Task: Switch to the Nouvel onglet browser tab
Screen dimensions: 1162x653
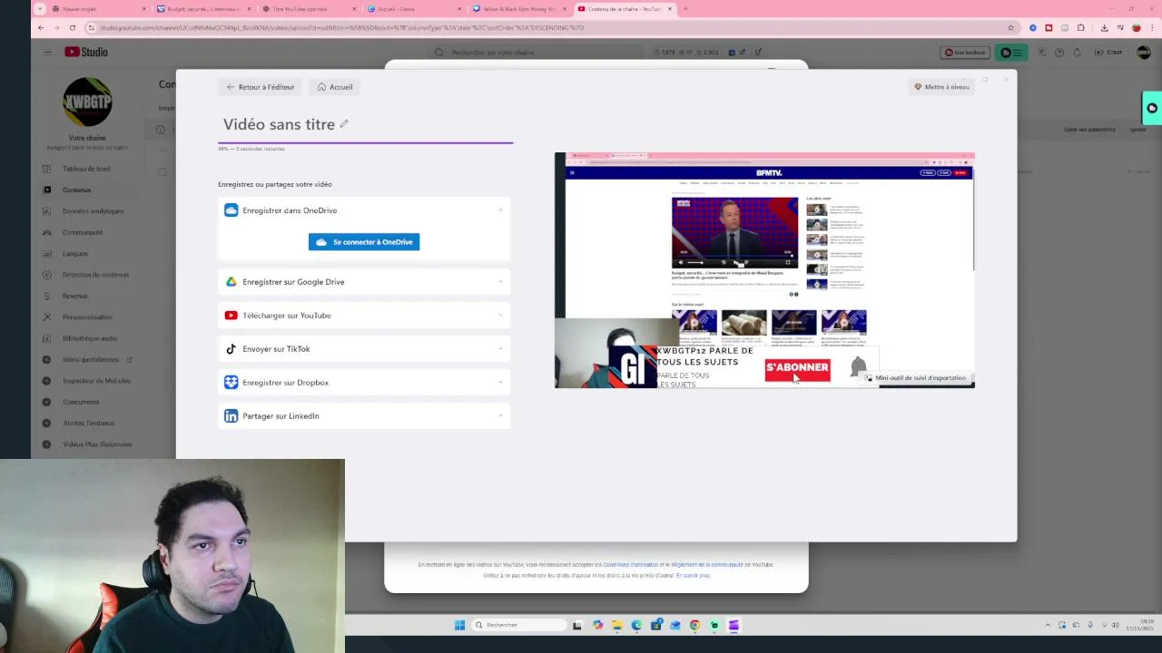Action: pyautogui.click(x=98, y=9)
